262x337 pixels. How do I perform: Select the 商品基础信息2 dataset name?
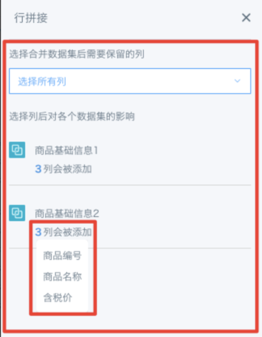67,214
